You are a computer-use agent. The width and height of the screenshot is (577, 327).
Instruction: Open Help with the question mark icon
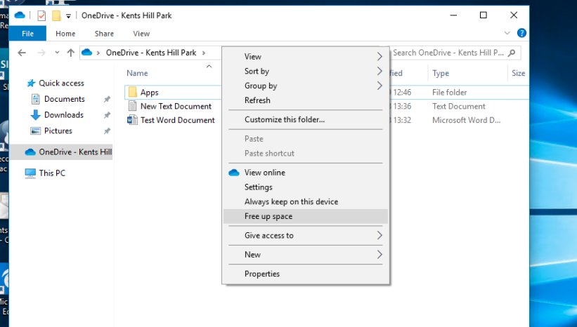(521, 33)
